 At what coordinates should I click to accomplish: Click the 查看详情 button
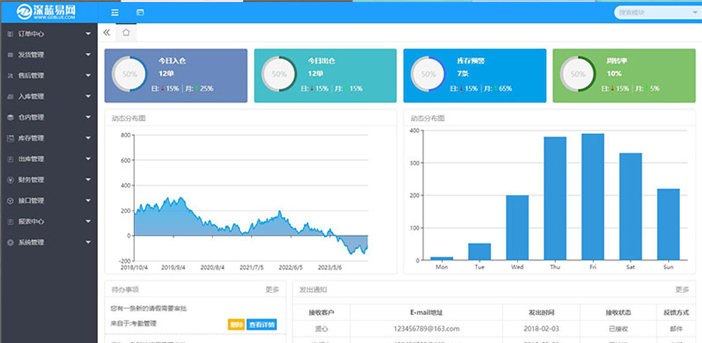(x=261, y=324)
